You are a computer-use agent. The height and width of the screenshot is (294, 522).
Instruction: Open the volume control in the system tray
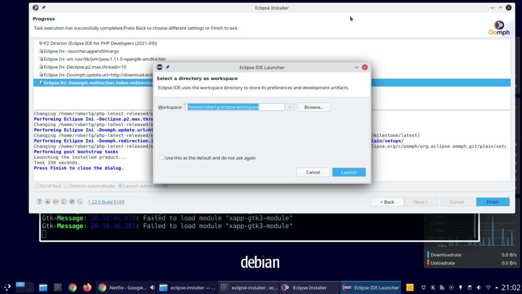click(x=479, y=287)
